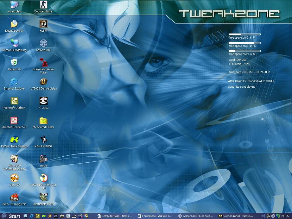Launch eDonkey2000
Screen dimensions: 292x219
(43, 142)
